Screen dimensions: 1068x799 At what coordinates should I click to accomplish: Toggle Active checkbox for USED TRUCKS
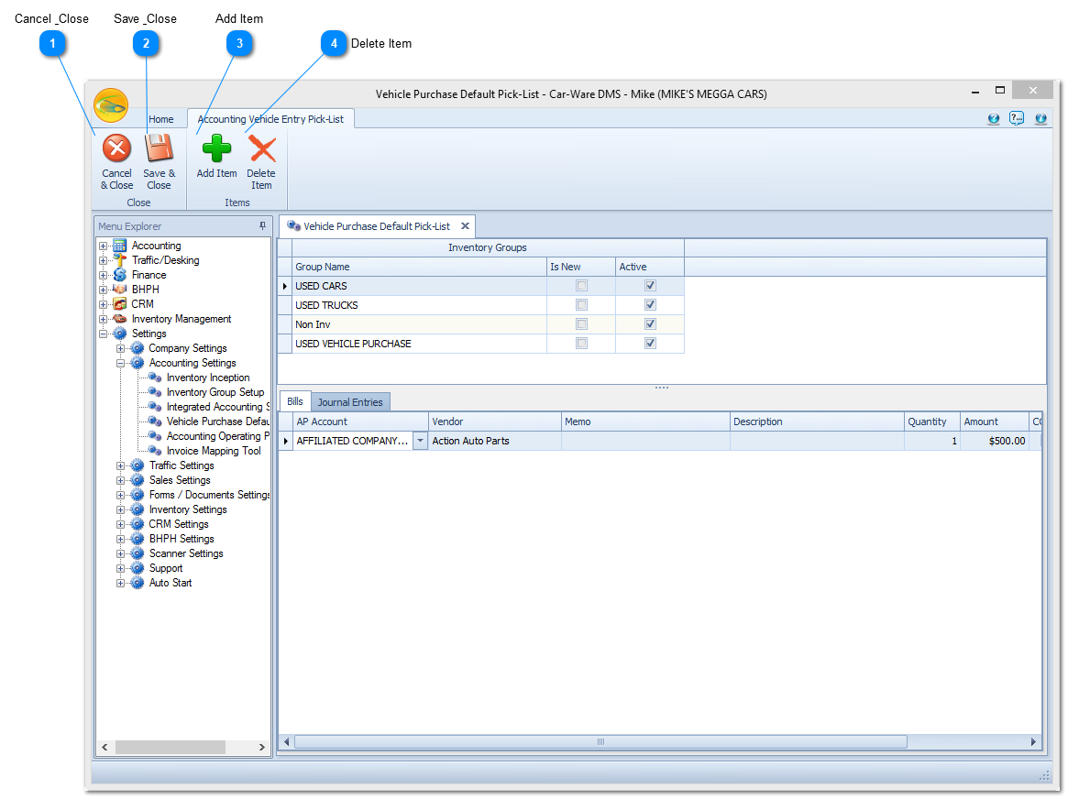click(x=651, y=305)
